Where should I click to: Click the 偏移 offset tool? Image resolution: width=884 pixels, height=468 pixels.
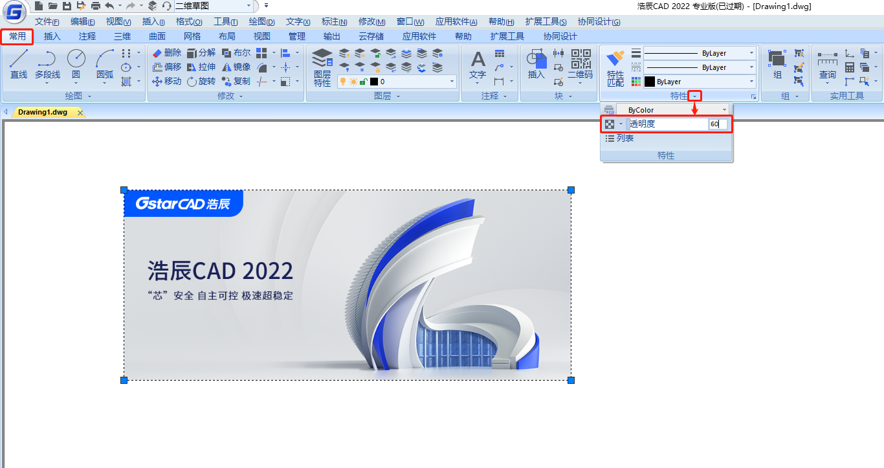[x=166, y=67]
